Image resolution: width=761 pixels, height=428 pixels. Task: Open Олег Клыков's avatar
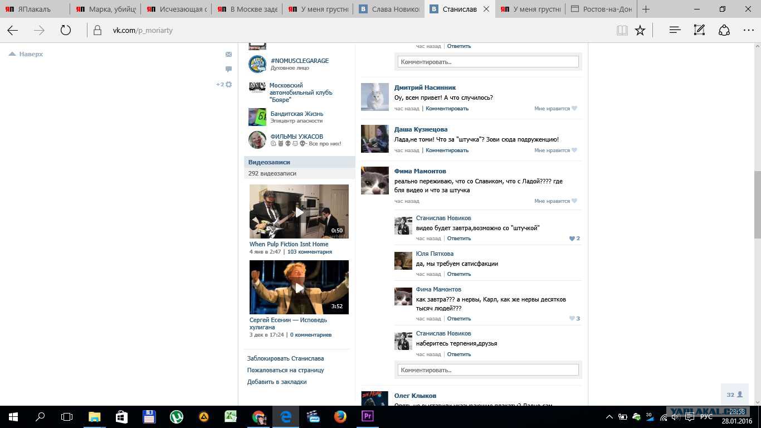[375, 398]
